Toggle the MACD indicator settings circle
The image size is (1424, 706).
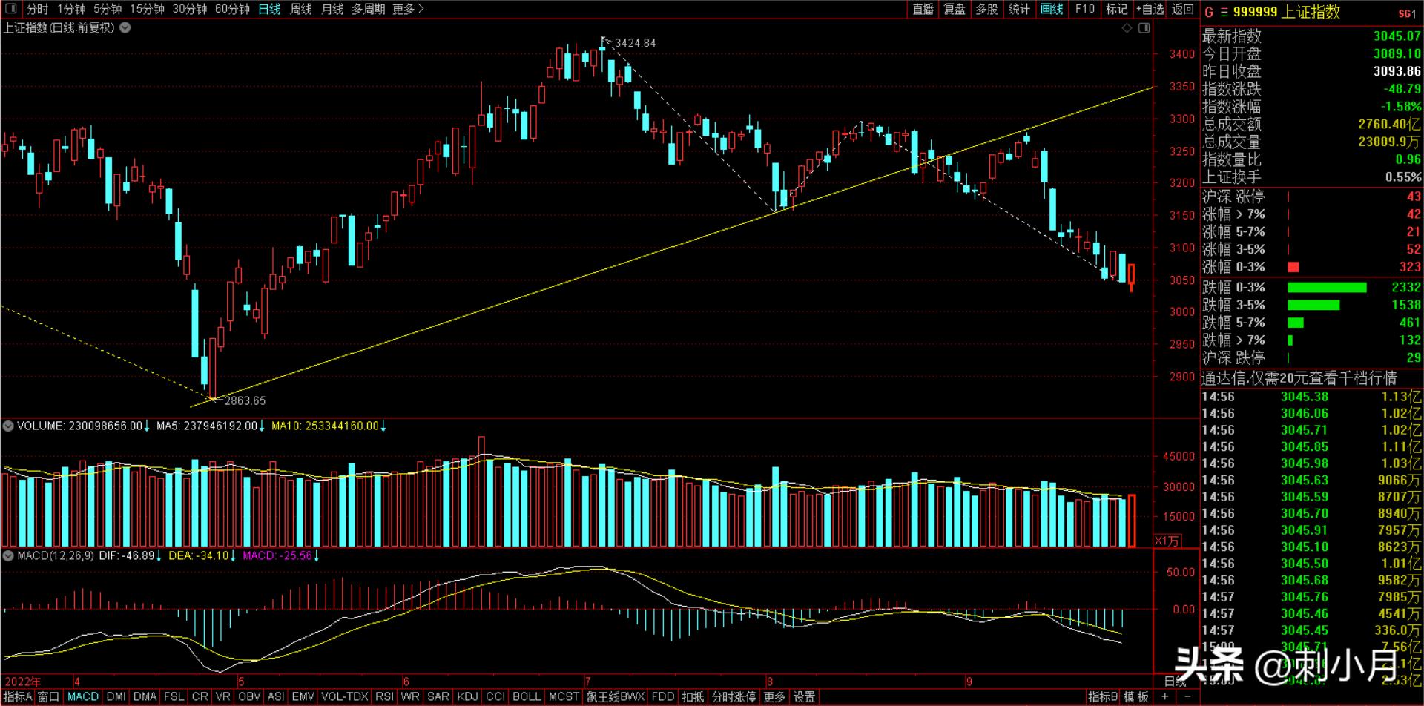(x=8, y=555)
